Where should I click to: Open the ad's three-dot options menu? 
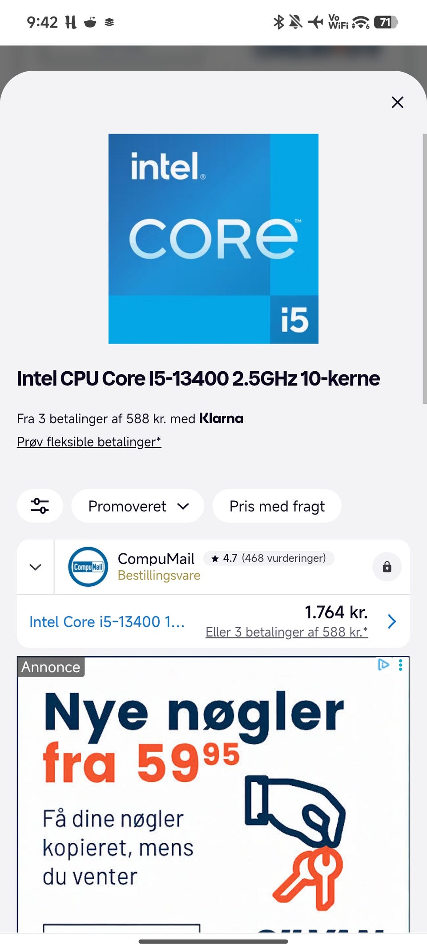pyautogui.click(x=401, y=665)
